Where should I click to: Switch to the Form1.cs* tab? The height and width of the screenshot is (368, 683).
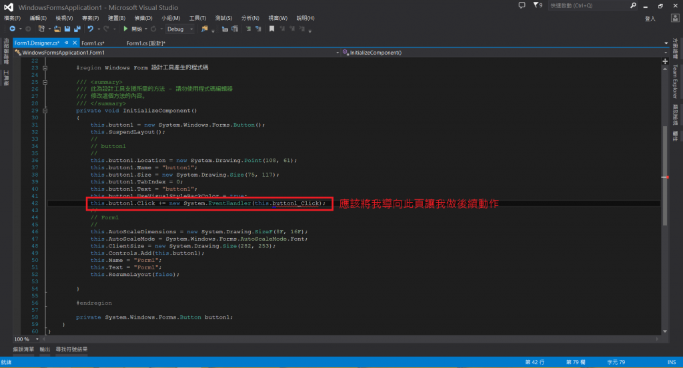coord(93,43)
